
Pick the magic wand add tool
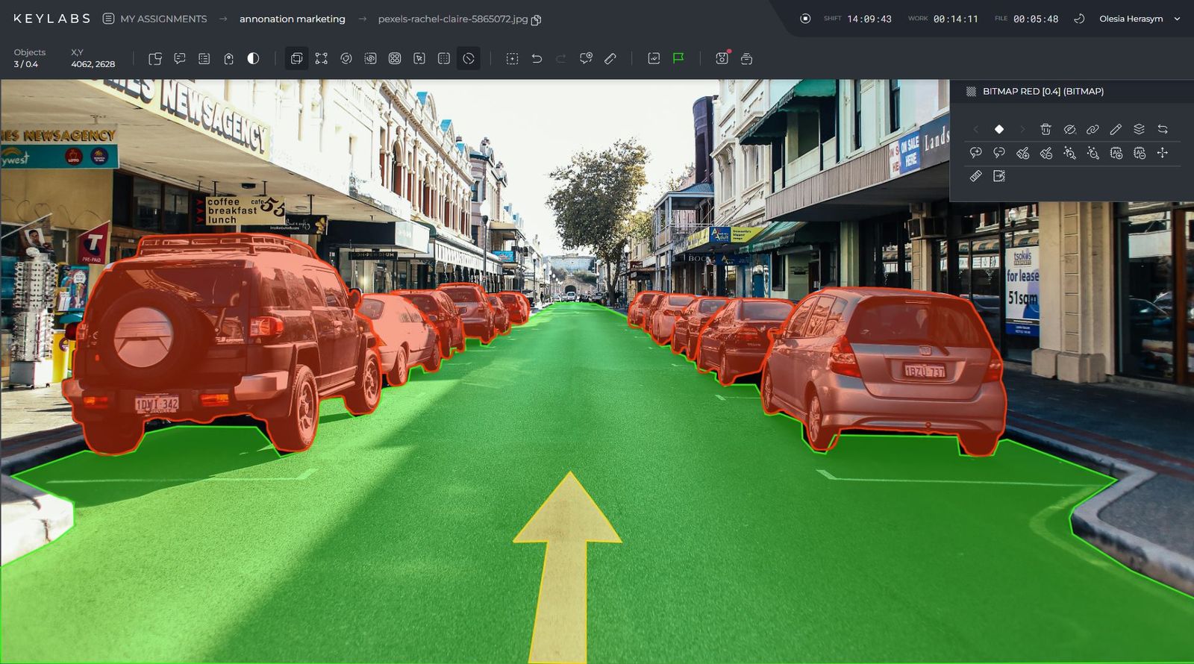tap(1069, 153)
